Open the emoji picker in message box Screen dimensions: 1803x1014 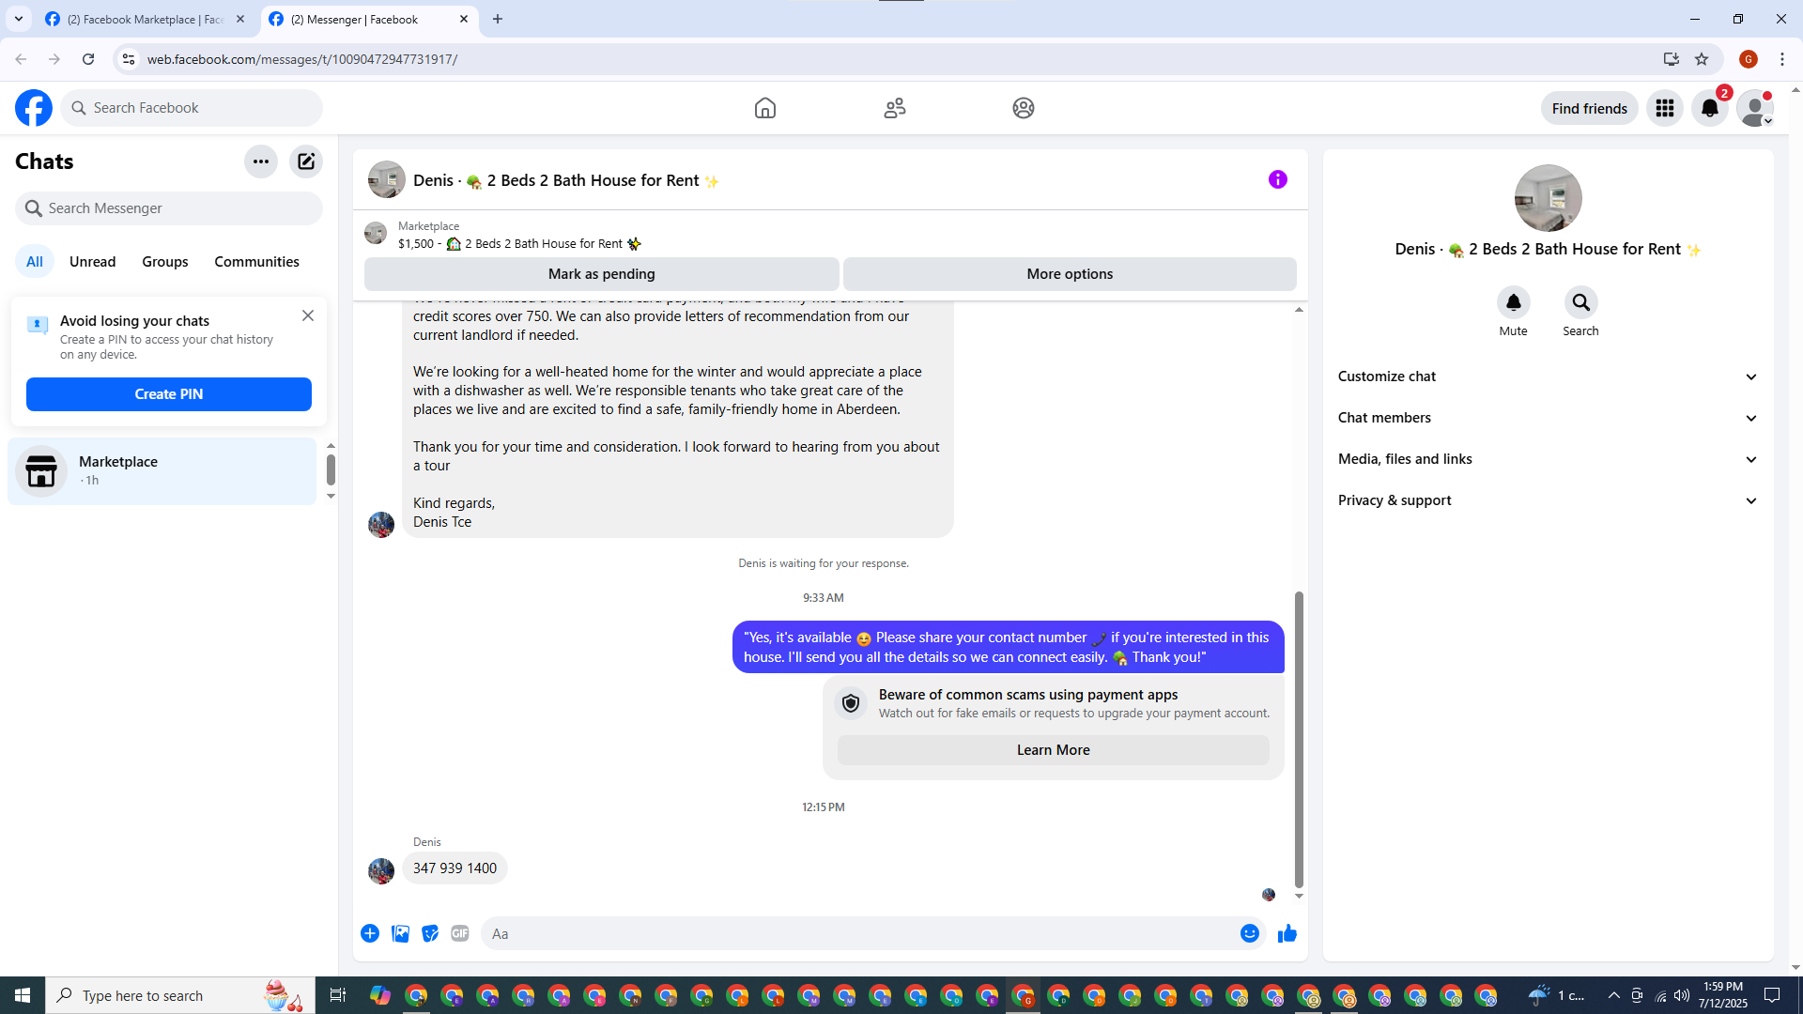(1249, 933)
